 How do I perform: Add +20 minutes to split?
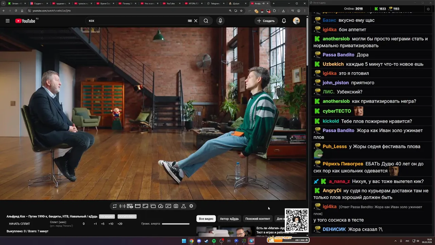click(x=120, y=224)
